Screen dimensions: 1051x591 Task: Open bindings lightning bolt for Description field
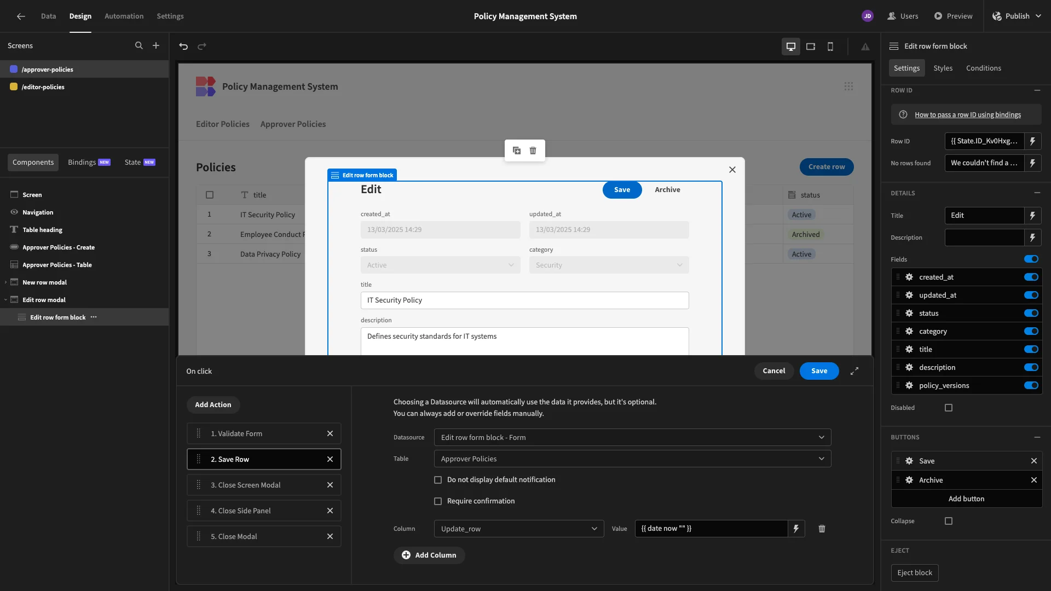coord(1033,237)
